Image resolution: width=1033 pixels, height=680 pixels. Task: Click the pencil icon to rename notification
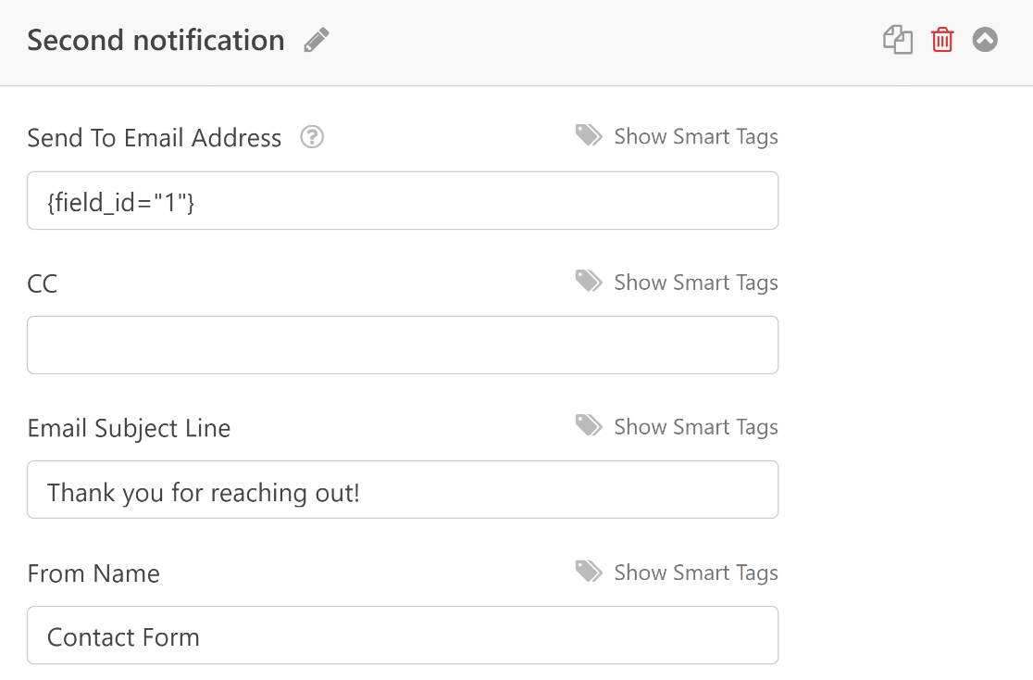tap(317, 41)
